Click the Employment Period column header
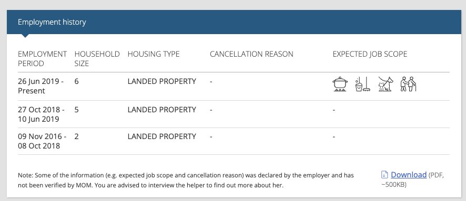Viewport: 466px width, 201px height. click(42, 59)
